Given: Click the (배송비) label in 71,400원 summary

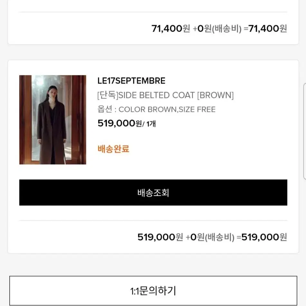Looking at the screenshot, I should 226,29.
